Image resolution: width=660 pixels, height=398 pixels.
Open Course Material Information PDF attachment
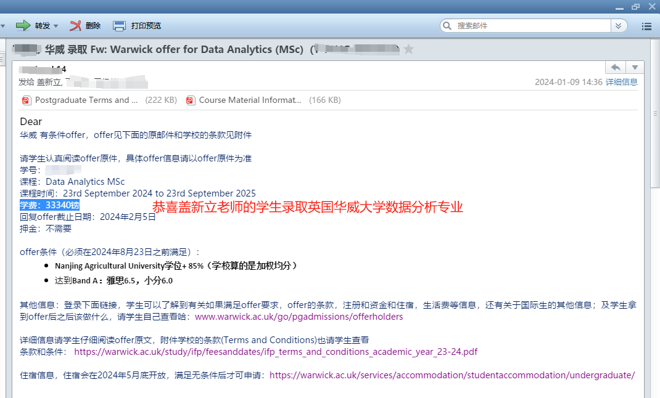[x=249, y=100]
